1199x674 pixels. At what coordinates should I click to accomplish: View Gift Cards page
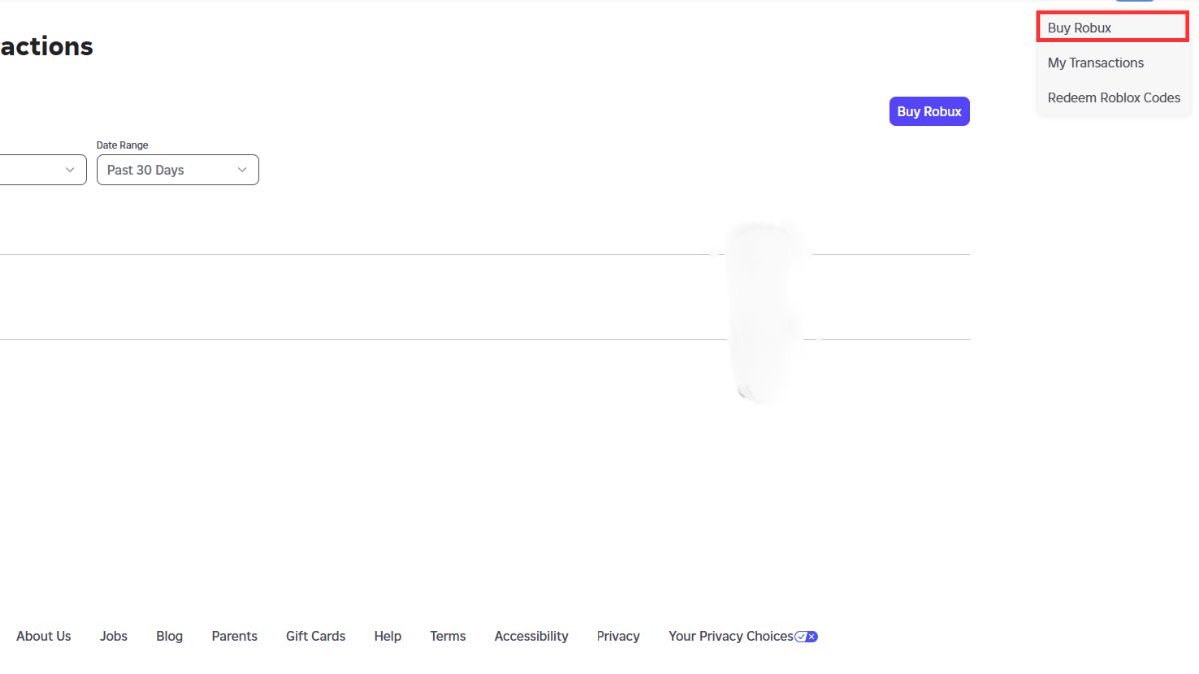(315, 636)
